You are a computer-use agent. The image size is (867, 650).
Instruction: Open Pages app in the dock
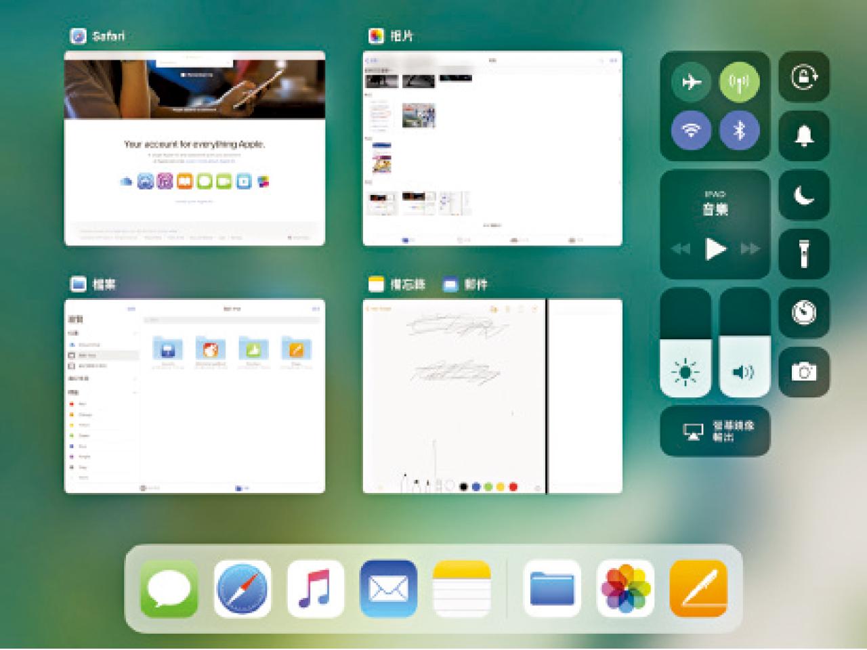coord(698,589)
